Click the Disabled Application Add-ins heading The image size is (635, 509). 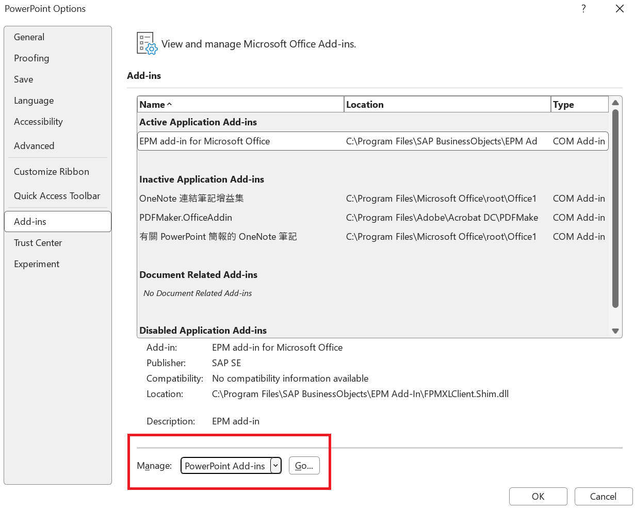[x=203, y=331]
